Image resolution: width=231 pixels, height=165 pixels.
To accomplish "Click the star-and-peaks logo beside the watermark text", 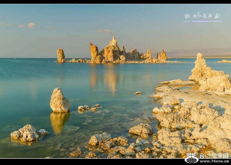I will tap(217, 16).
